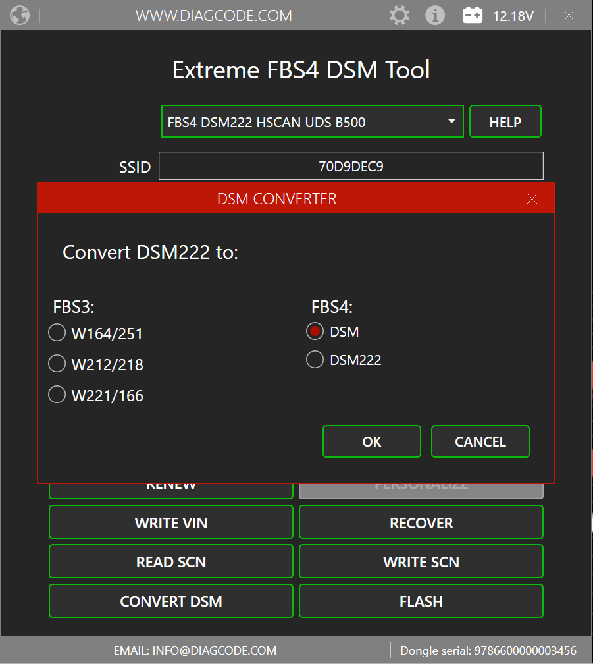
Task: Select the W164/251 radio option
Action: coord(57,333)
